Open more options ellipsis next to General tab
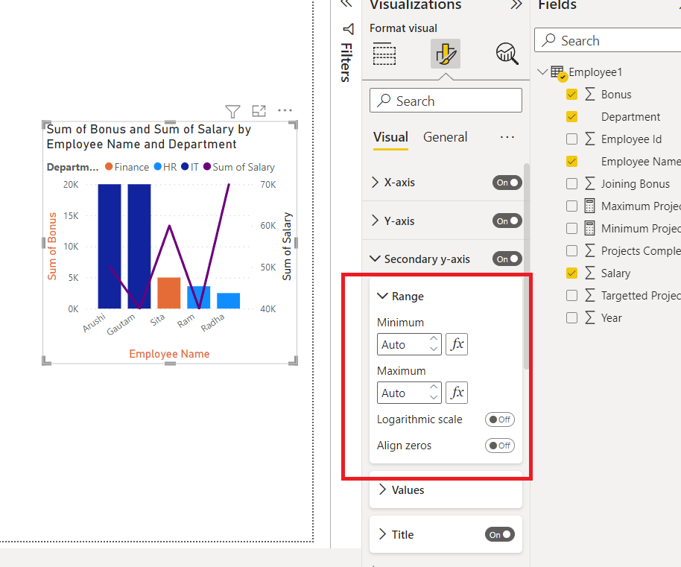The width and height of the screenshot is (681, 567). click(507, 137)
